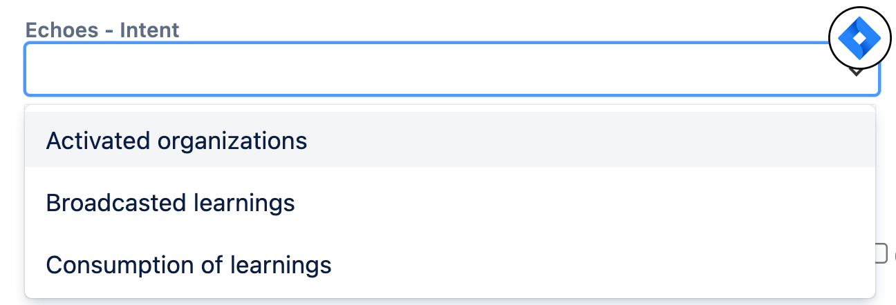Check the checkbox beside the dropdown list
This screenshot has width=896, height=305.
881,253
